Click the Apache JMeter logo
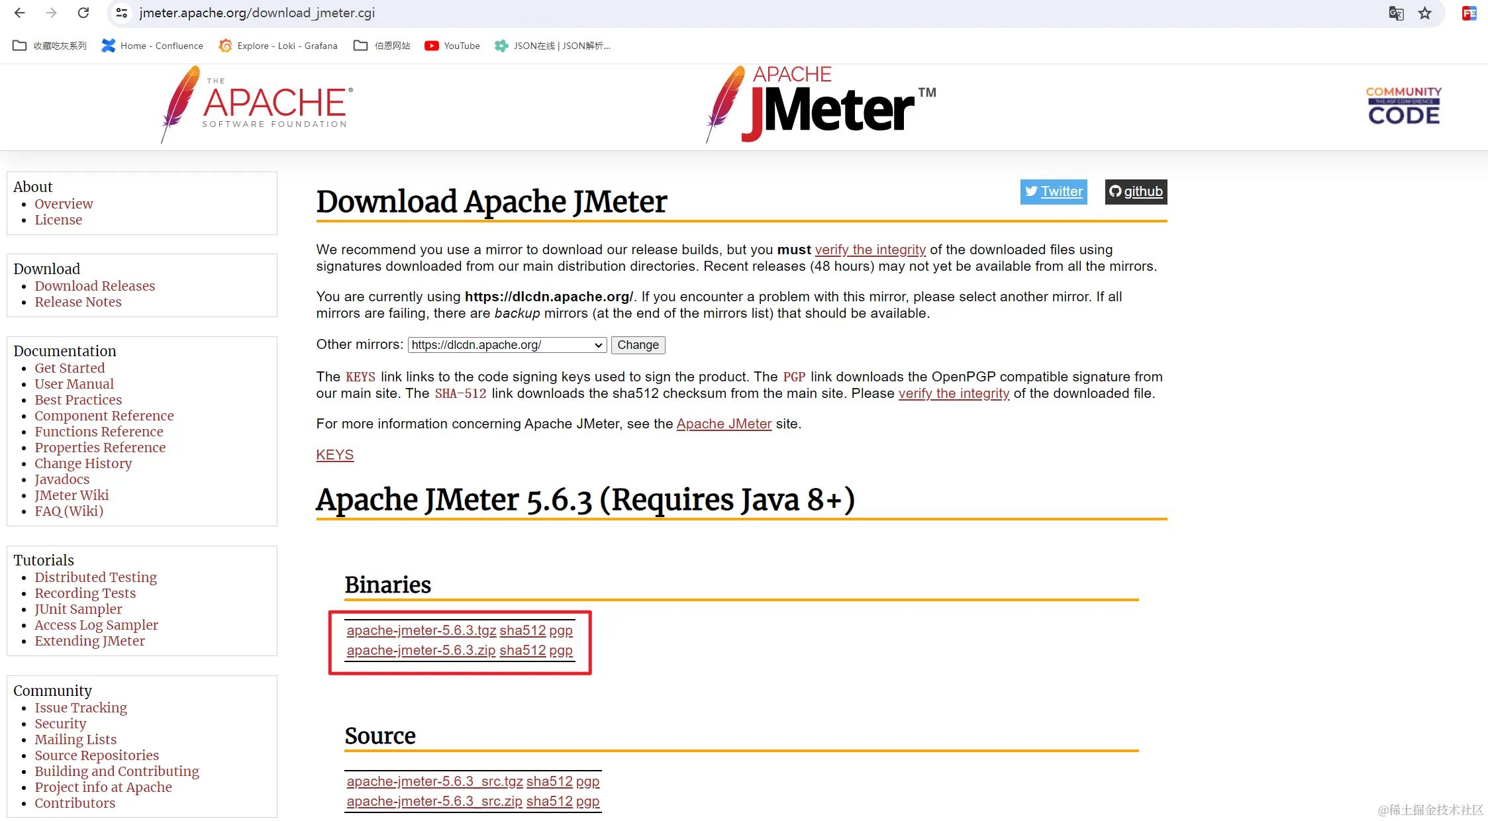Screen dimensions: 1488x821 point(821,105)
